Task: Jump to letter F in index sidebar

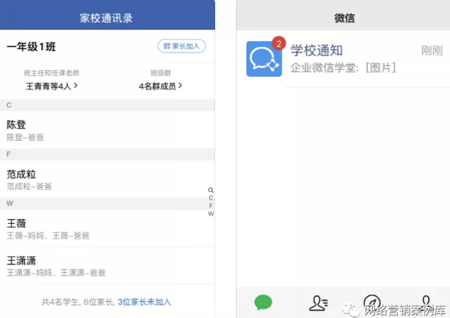Action: coord(211,206)
